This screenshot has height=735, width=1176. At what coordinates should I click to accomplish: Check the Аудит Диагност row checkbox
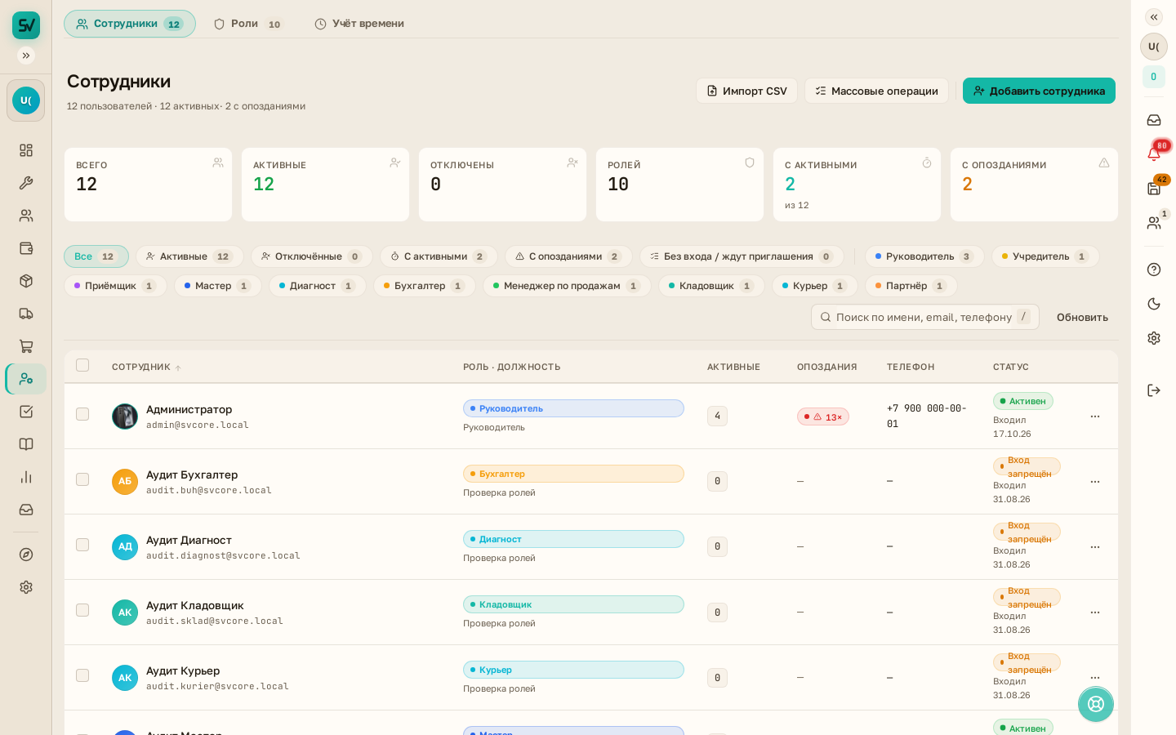tap(82, 545)
